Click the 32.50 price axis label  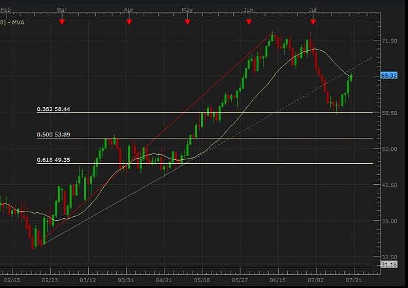(389, 257)
